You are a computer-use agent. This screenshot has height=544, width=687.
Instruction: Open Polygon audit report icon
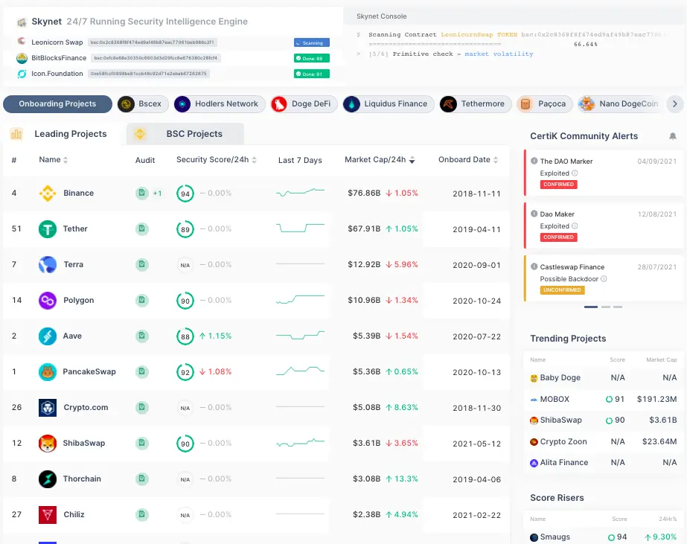pyautogui.click(x=141, y=300)
